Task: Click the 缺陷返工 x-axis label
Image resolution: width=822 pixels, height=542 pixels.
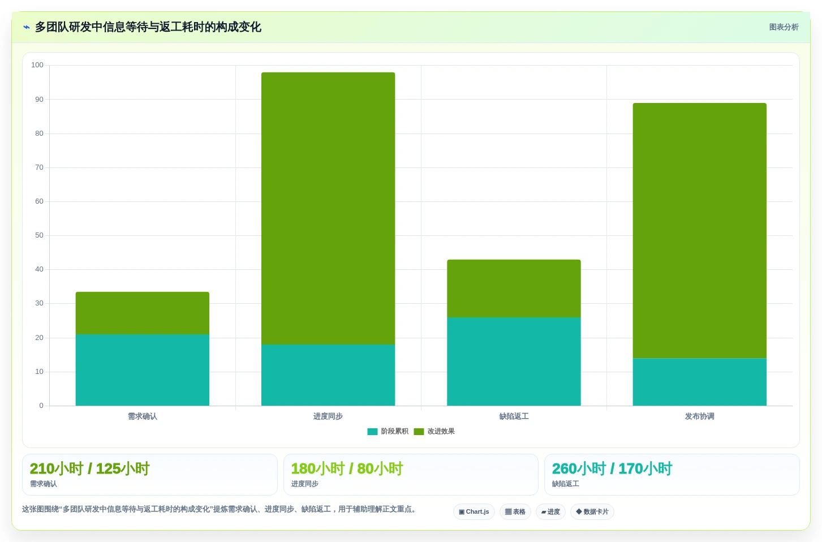Action: click(514, 416)
